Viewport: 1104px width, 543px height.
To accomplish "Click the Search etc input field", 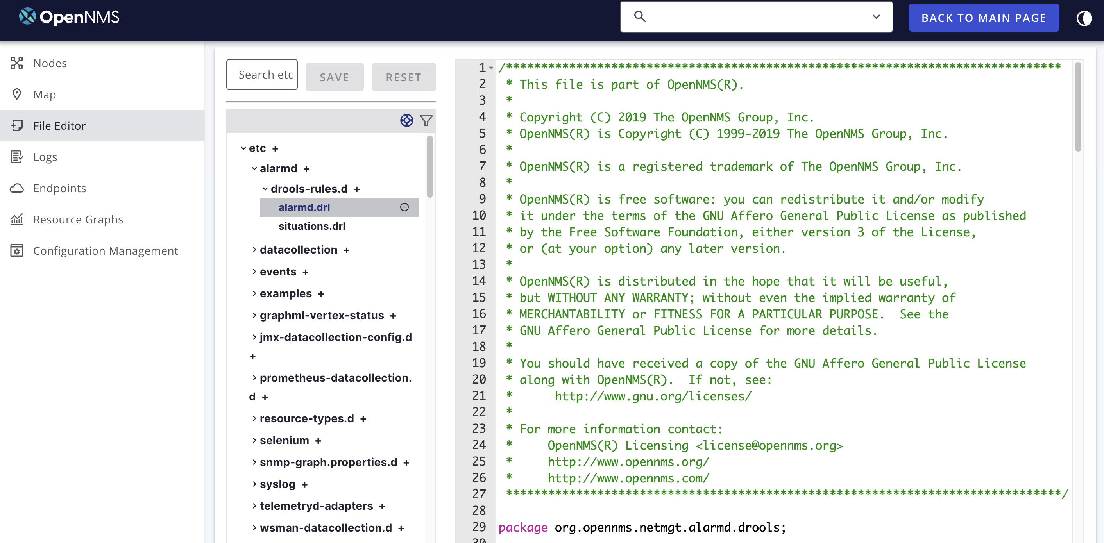I will pos(262,75).
